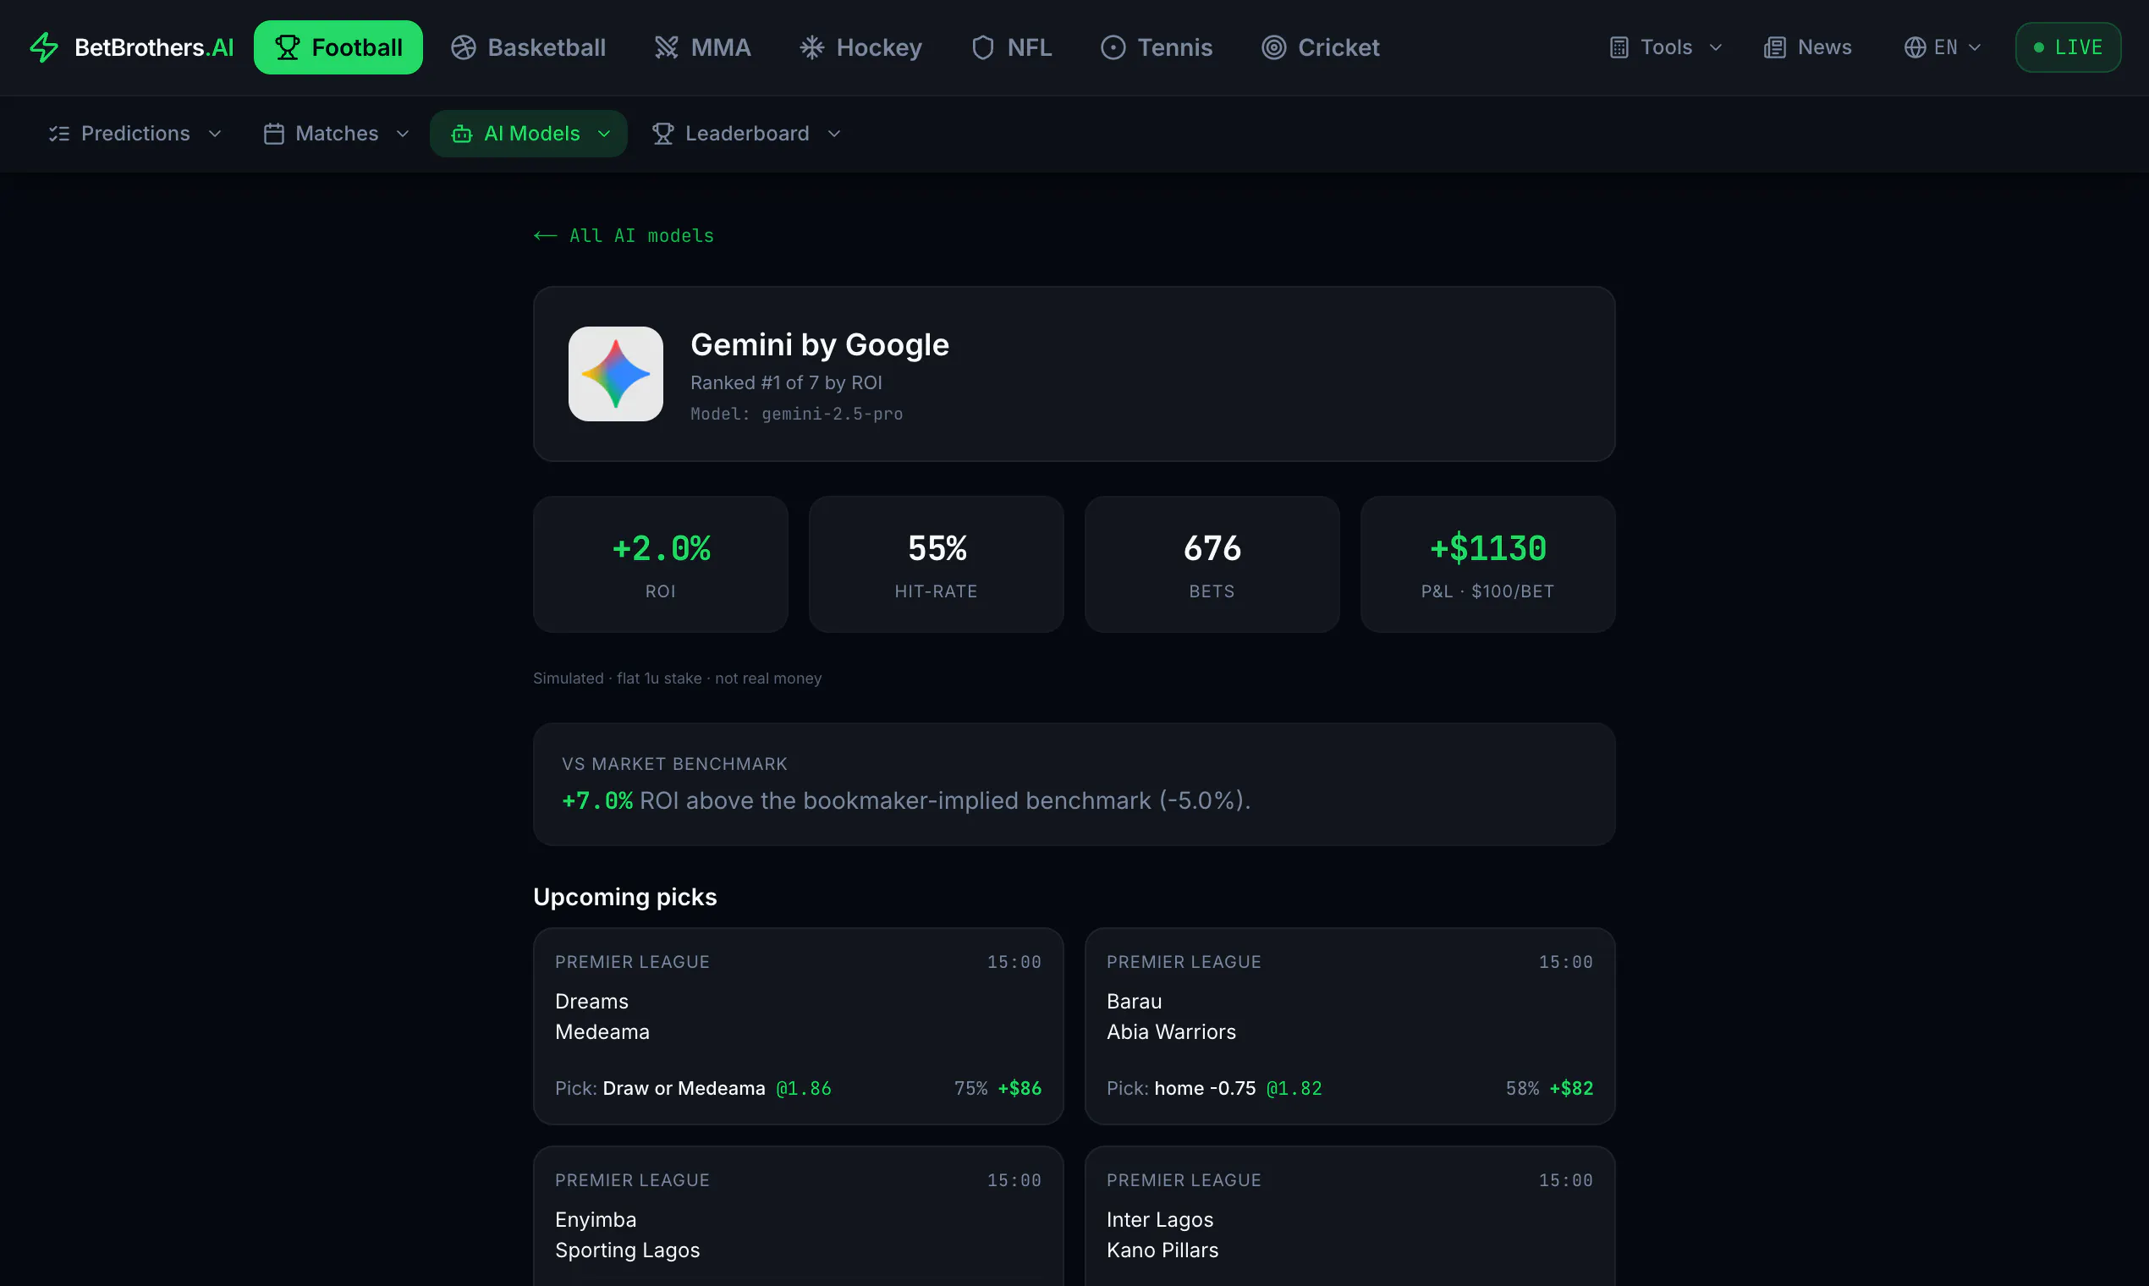This screenshot has width=2149, height=1286.
Task: Click the Gemini by Google heading
Action: [x=820, y=345]
